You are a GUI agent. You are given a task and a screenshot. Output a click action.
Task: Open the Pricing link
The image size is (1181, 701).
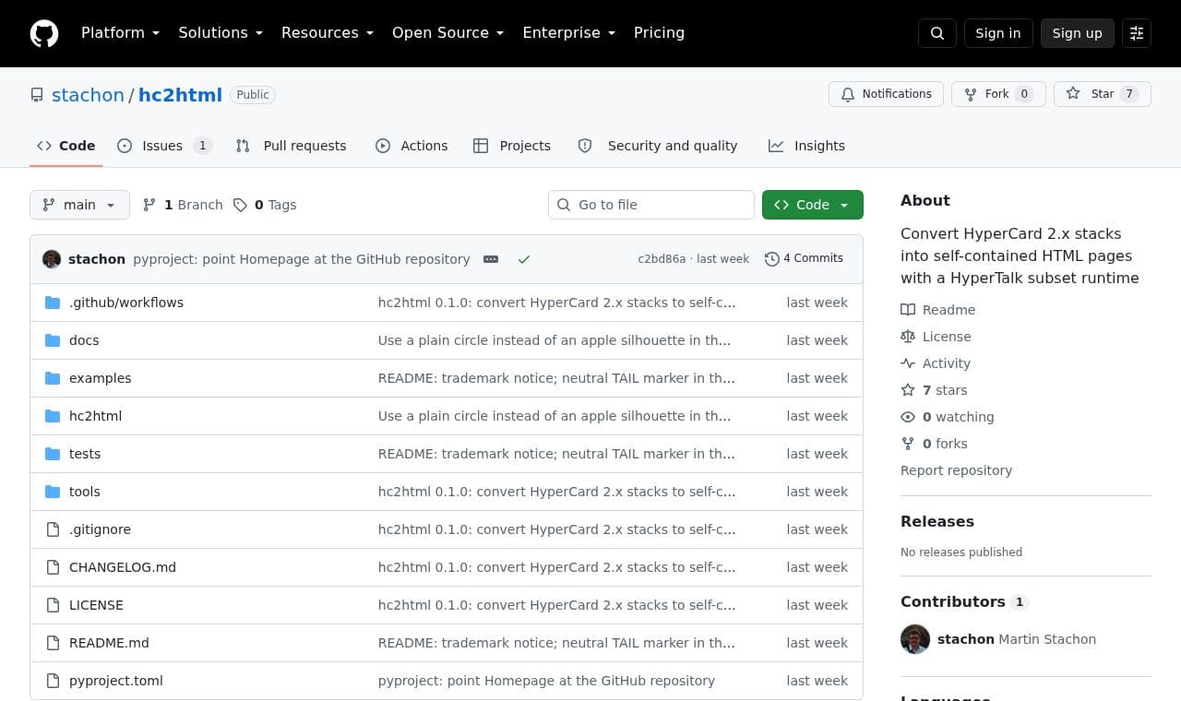pos(659,33)
